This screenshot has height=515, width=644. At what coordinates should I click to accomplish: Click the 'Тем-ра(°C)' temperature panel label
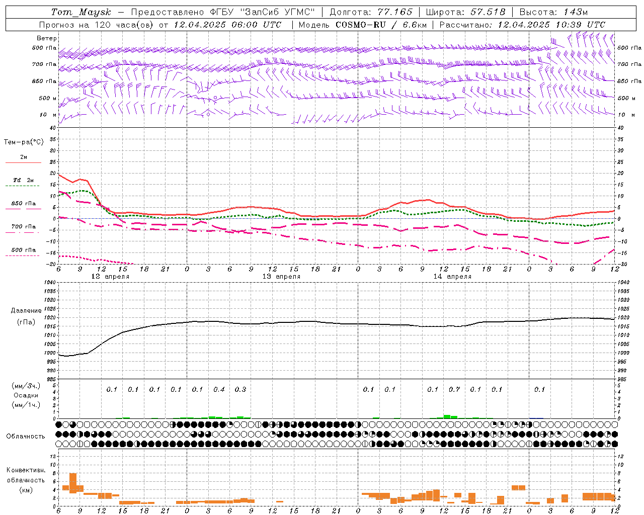pos(24,142)
